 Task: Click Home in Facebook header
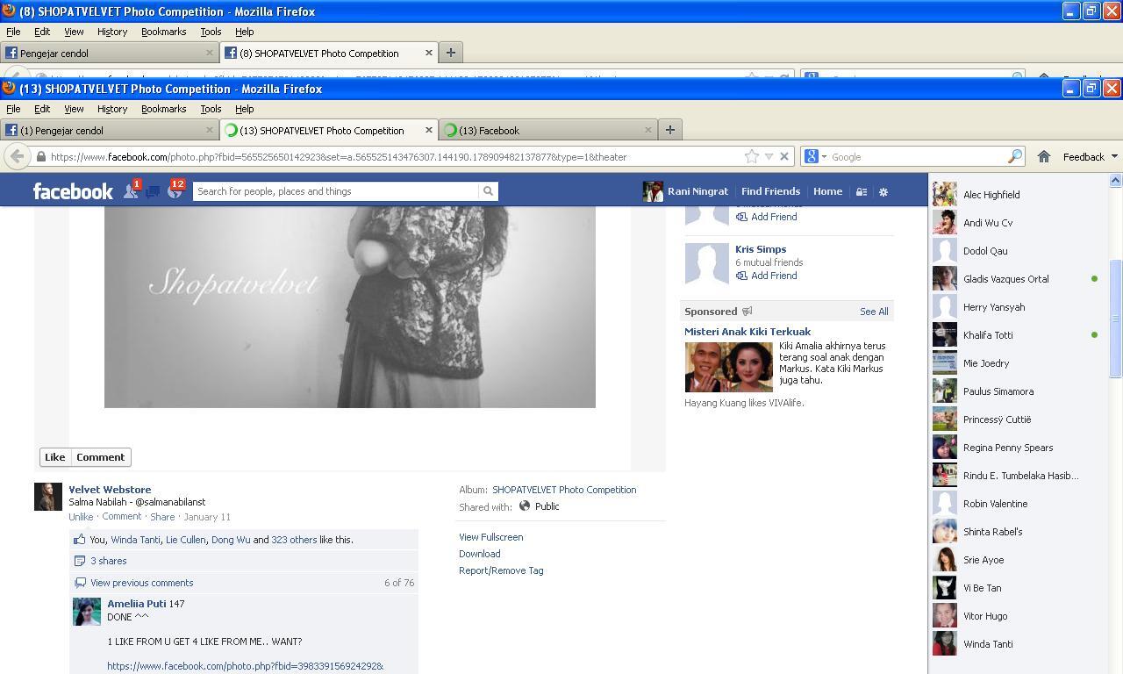click(x=827, y=191)
